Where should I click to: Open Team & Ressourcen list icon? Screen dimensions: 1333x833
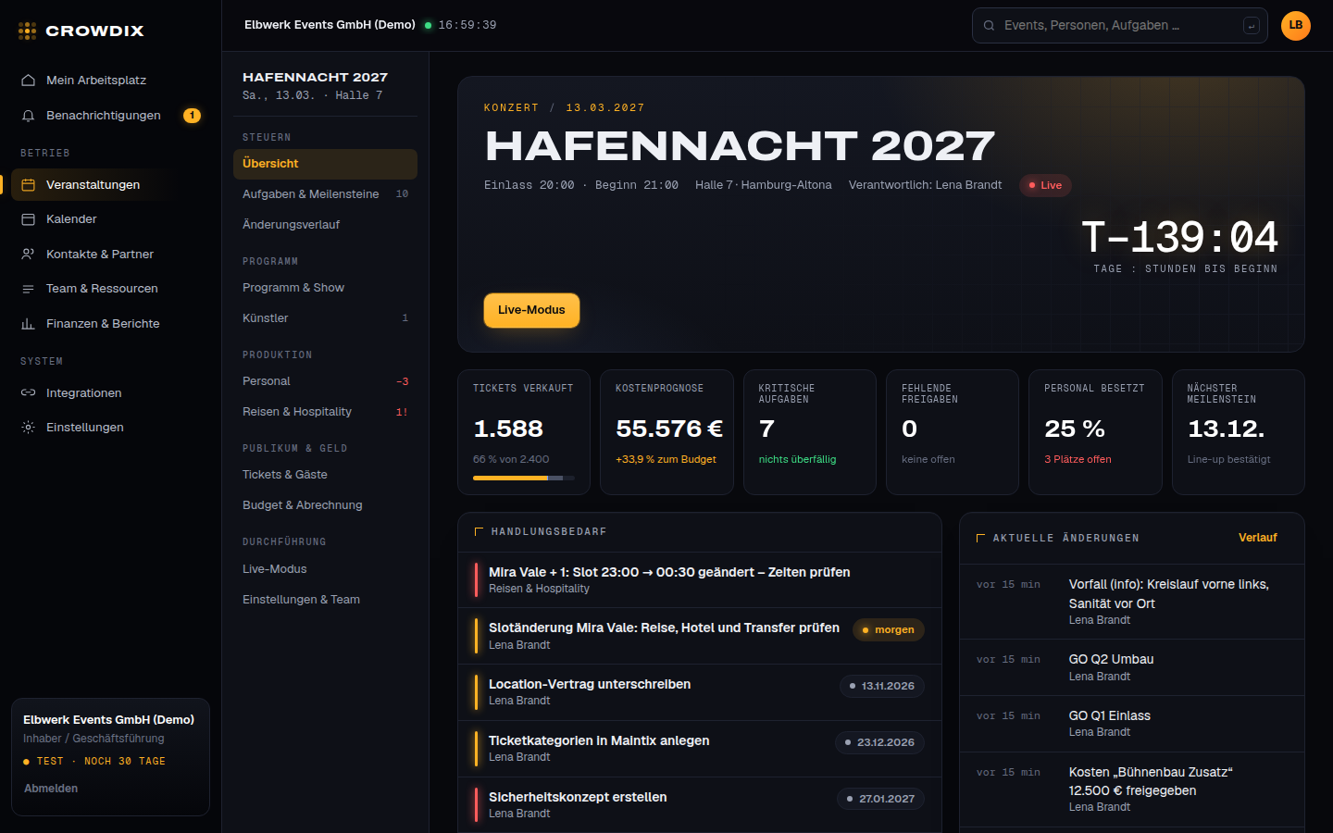(x=28, y=289)
